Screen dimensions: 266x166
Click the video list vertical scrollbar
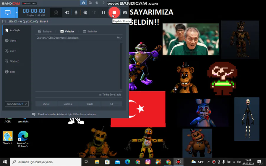click(x=121, y=66)
